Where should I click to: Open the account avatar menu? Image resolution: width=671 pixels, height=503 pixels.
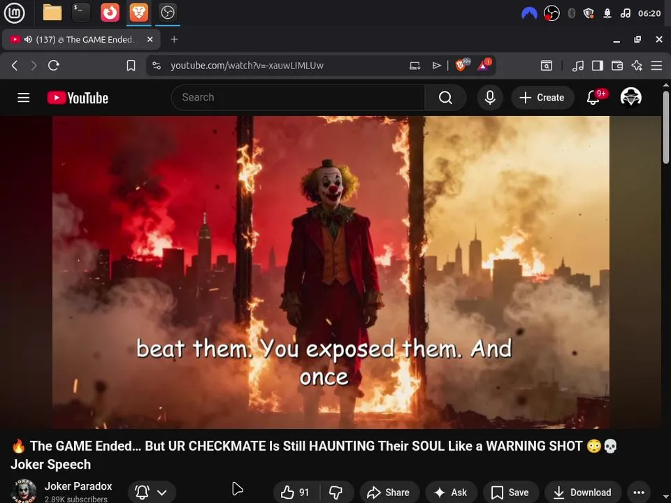[630, 97]
